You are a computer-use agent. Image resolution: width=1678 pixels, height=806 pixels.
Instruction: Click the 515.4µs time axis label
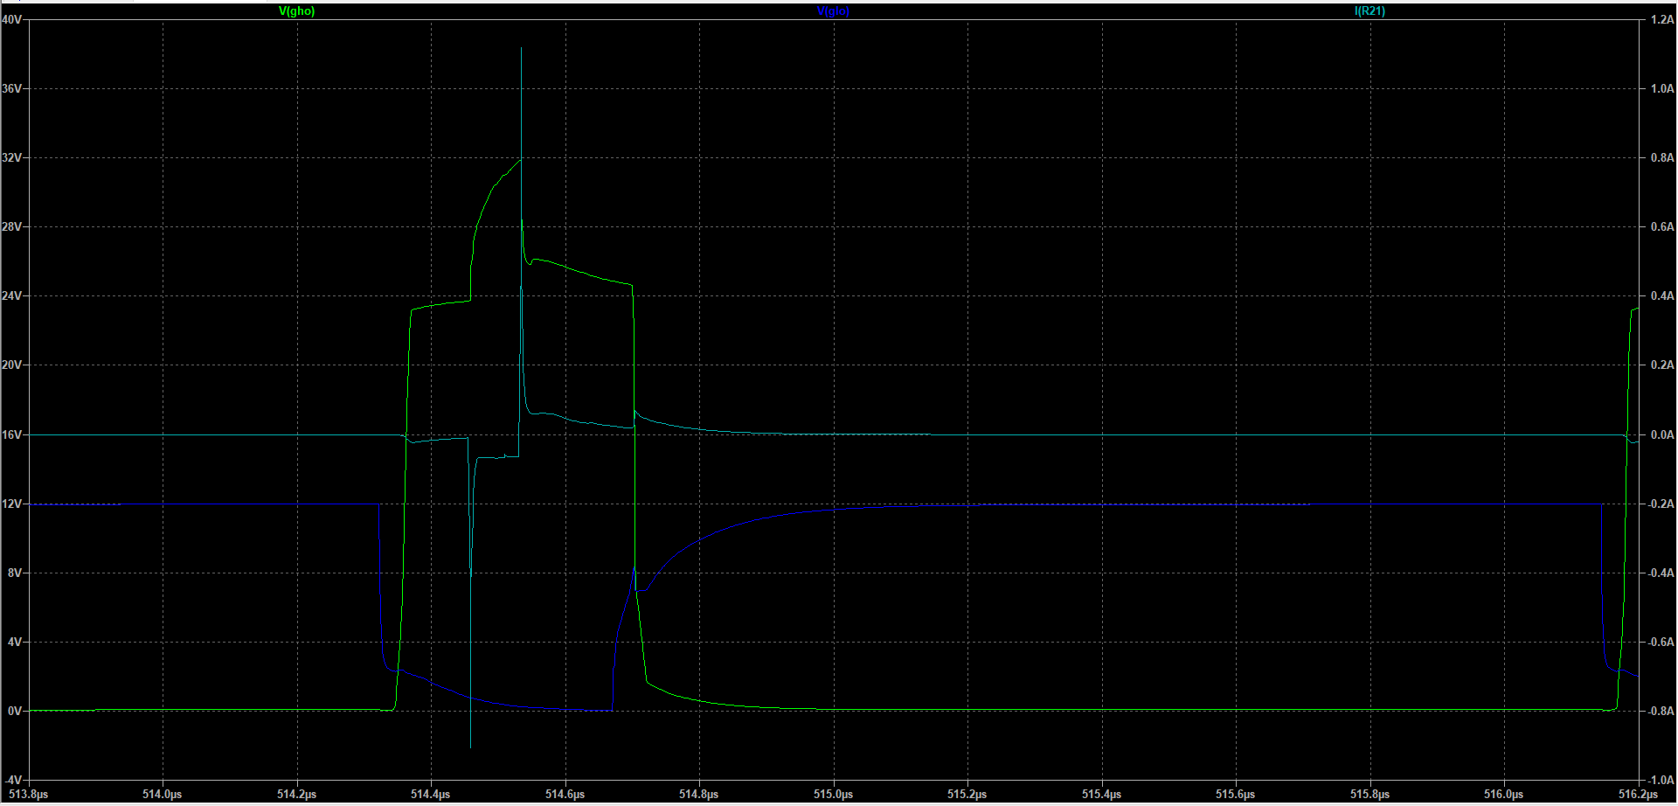pos(1102,794)
